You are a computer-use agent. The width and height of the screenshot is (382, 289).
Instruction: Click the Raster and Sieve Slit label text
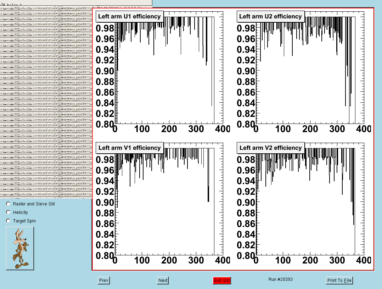pos(34,204)
